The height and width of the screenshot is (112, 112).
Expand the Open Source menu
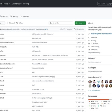coord(5,4)
